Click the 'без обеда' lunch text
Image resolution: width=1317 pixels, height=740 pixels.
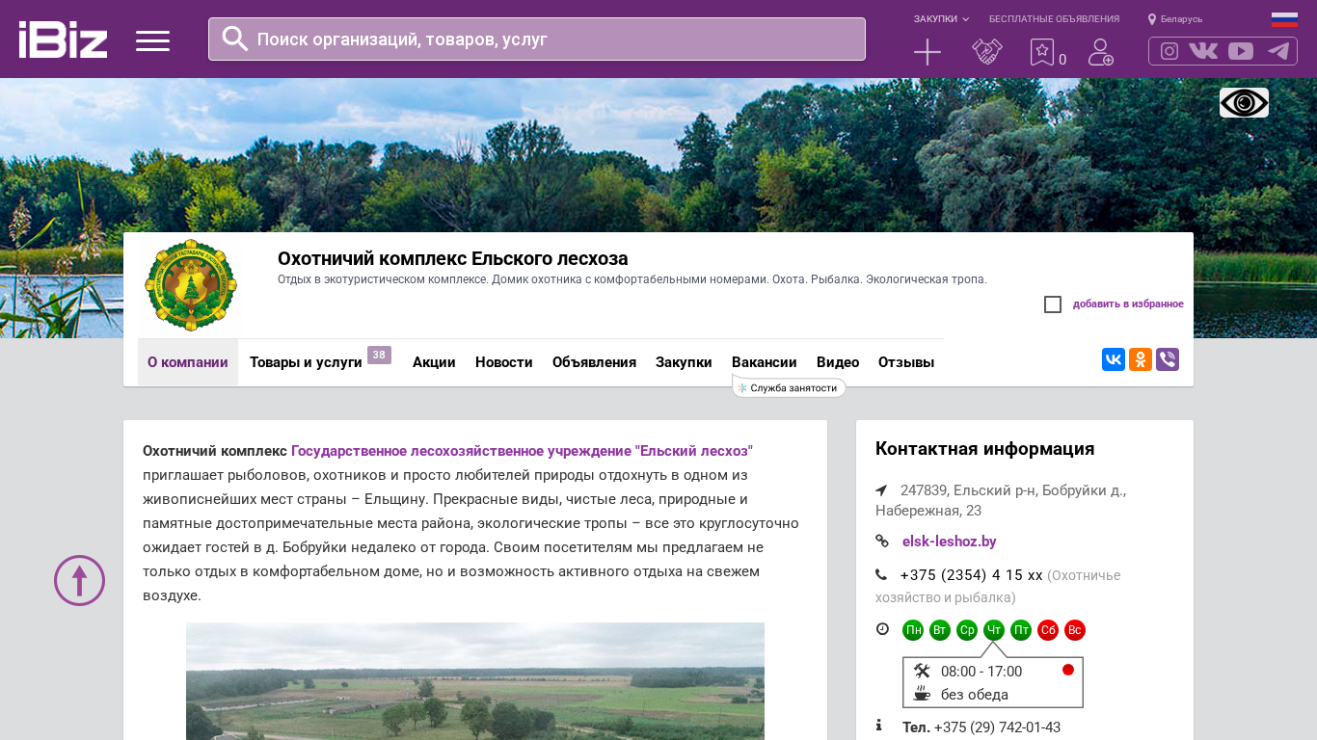click(975, 695)
